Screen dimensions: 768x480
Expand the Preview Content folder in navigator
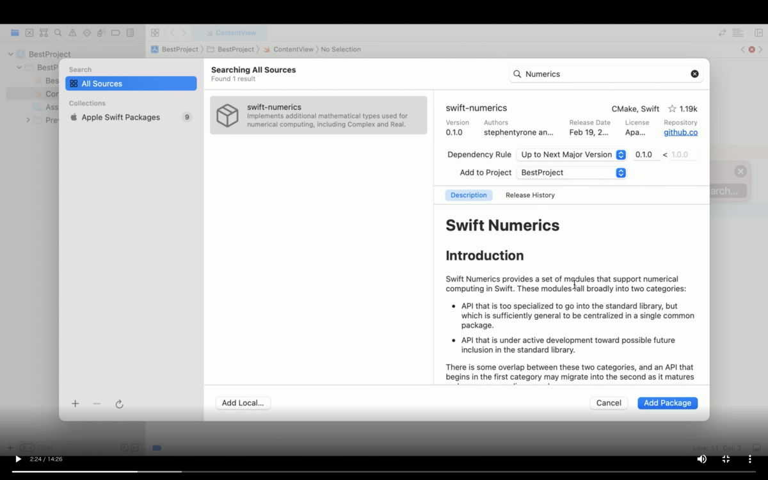[x=28, y=120]
